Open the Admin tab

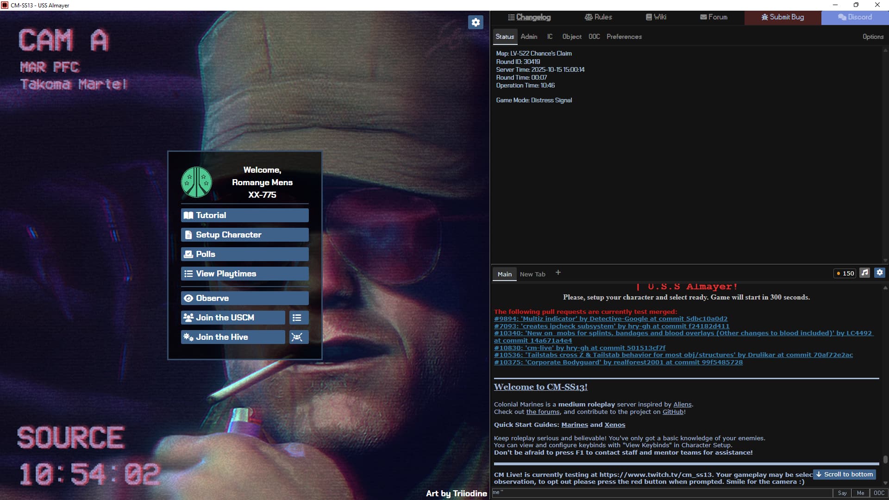(x=529, y=37)
